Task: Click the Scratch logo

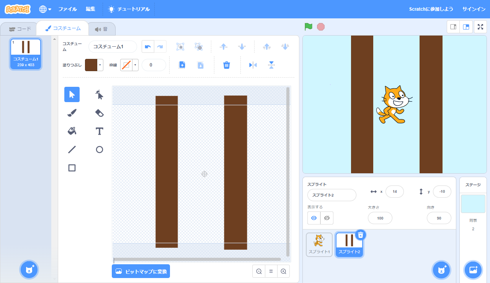Action: pyautogui.click(x=18, y=9)
